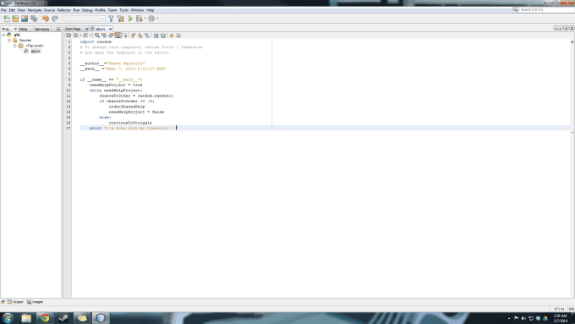
Task: Open the Navigate menu
Action: tap(35, 10)
